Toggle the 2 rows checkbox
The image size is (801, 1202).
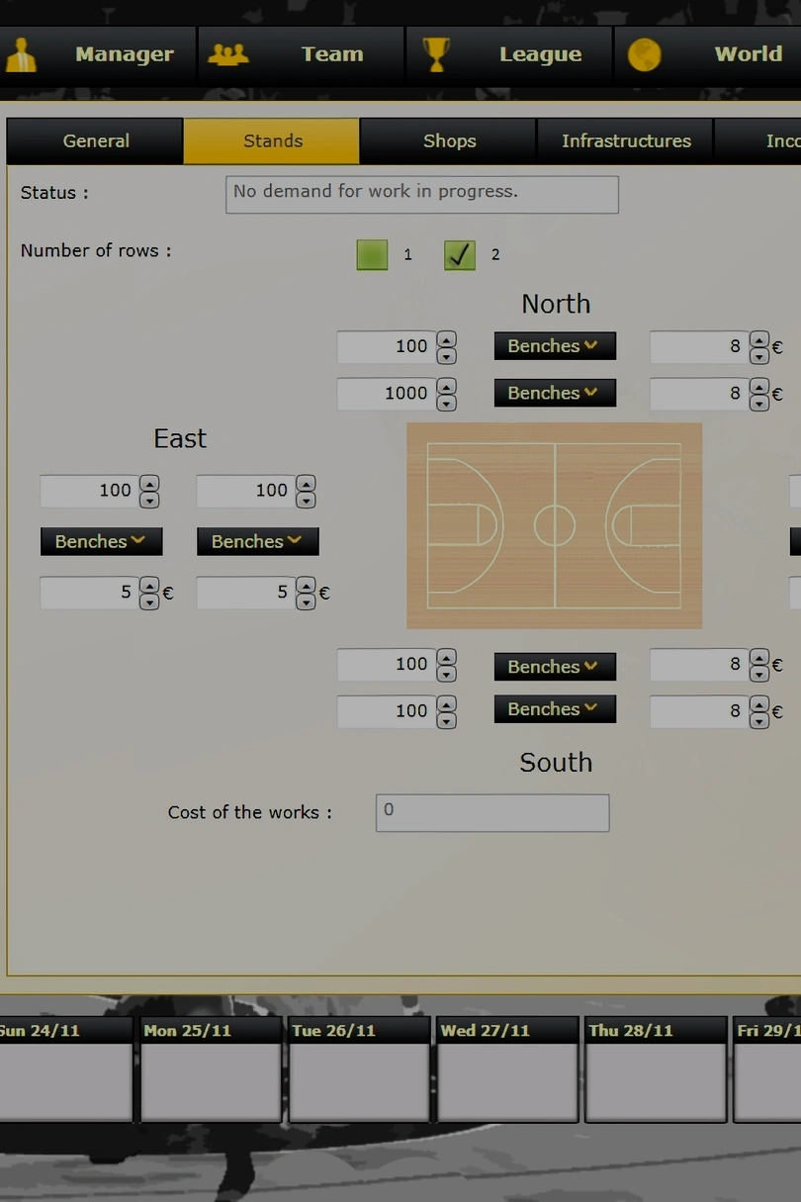pyautogui.click(x=460, y=255)
